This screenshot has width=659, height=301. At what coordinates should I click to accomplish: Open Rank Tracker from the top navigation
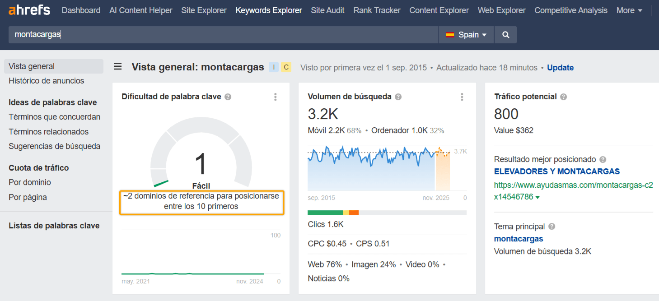377,10
